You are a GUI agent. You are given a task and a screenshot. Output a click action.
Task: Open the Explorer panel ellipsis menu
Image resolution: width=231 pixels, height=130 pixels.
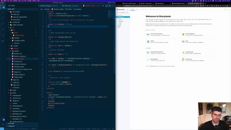coord(36,6)
